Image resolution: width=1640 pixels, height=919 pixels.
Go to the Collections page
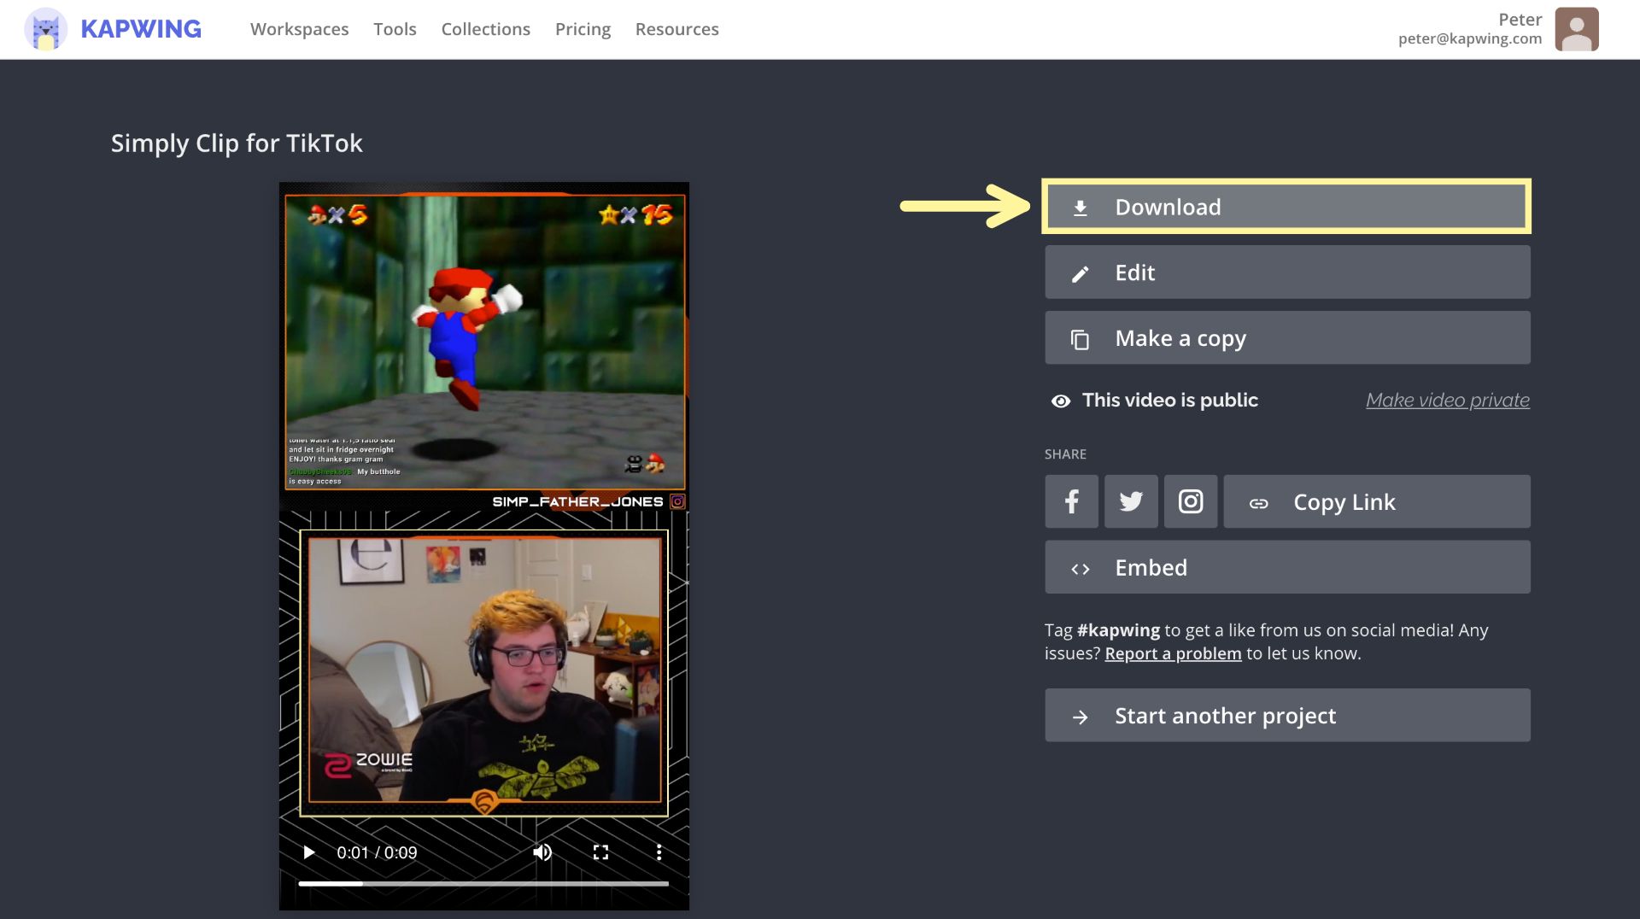pyautogui.click(x=485, y=29)
